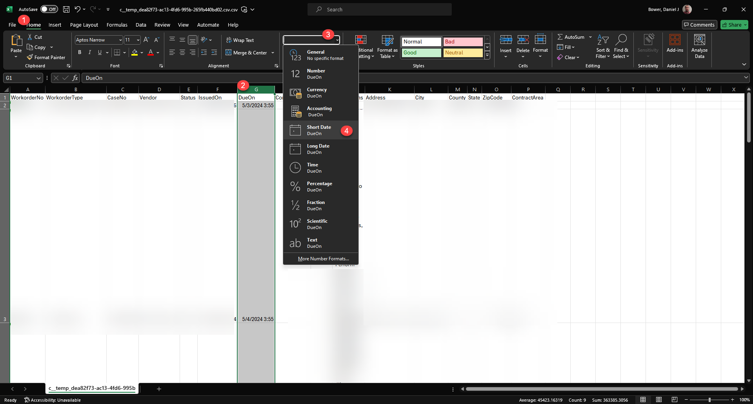
Task: Open More Number Formats
Action: 322,258
